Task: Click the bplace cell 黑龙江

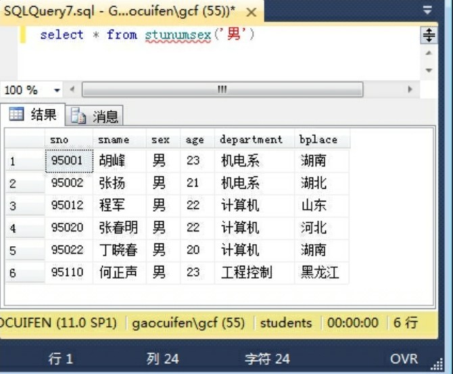Action: (x=322, y=273)
